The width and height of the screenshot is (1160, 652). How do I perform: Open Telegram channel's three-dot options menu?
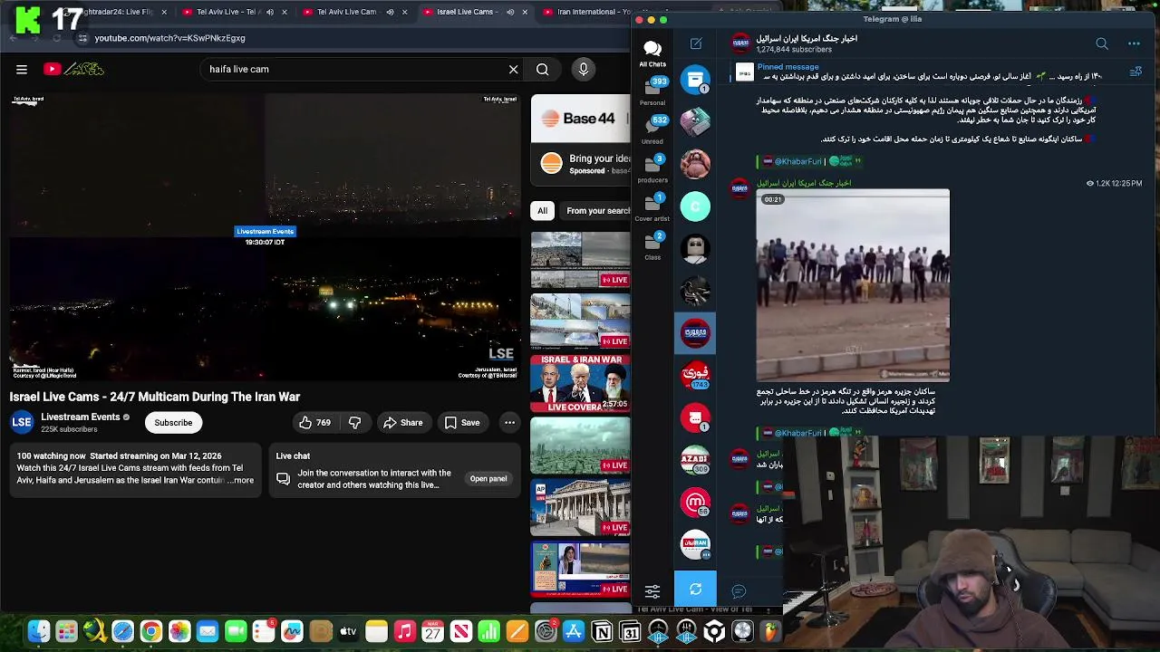coord(1134,43)
